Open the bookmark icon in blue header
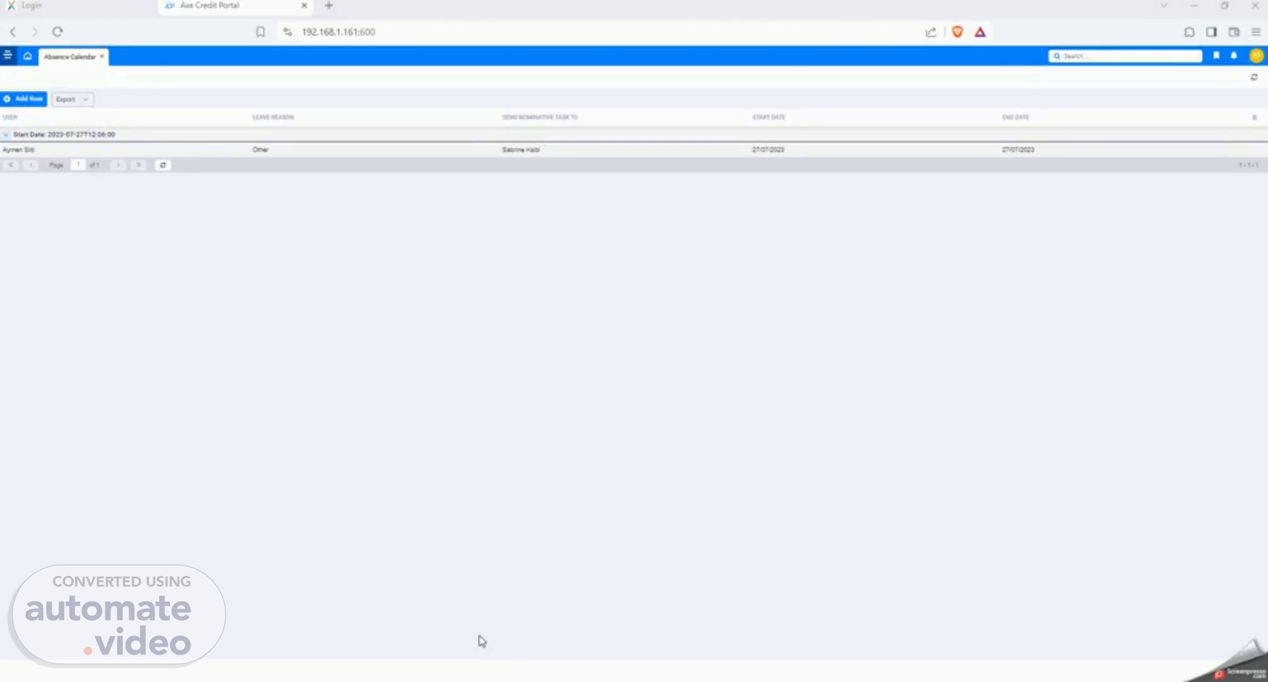This screenshot has height=682, width=1268. tap(1216, 56)
